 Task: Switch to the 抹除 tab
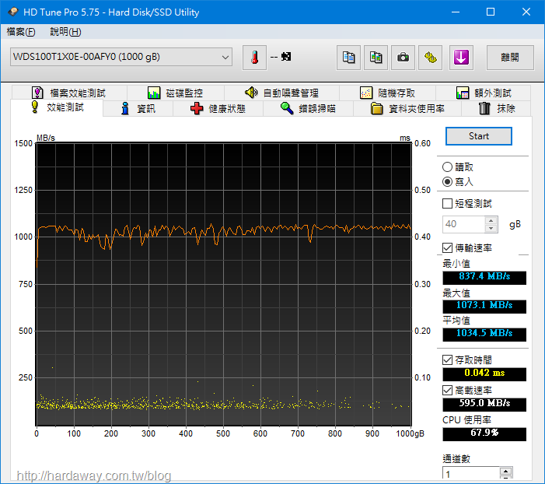click(496, 109)
